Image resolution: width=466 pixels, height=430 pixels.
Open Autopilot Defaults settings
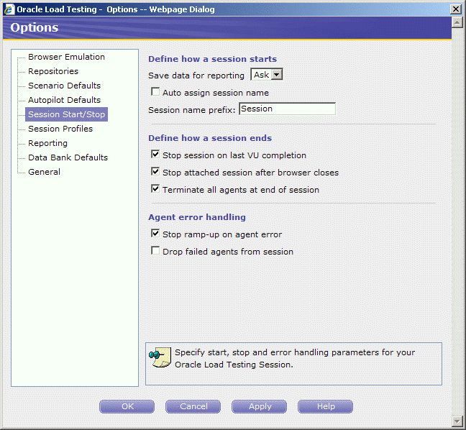pos(64,100)
